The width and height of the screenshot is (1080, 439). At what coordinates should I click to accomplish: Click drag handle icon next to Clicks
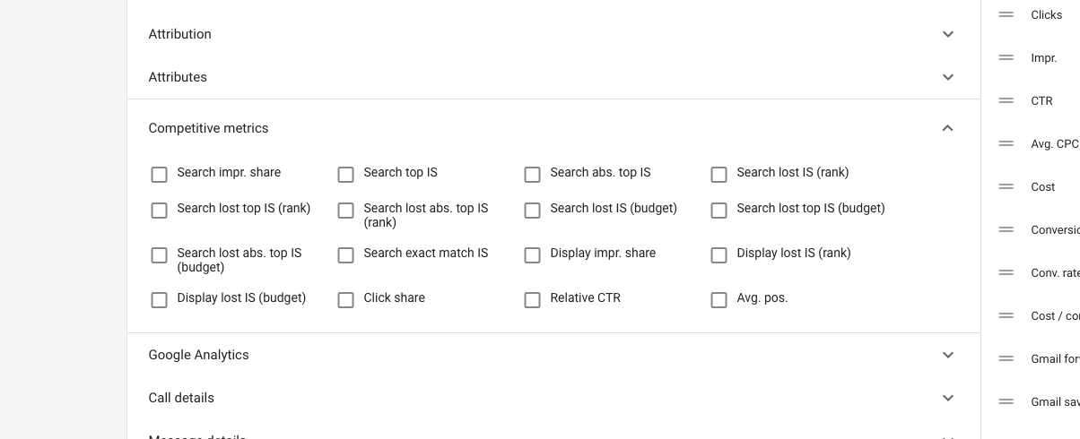pos(1006,14)
